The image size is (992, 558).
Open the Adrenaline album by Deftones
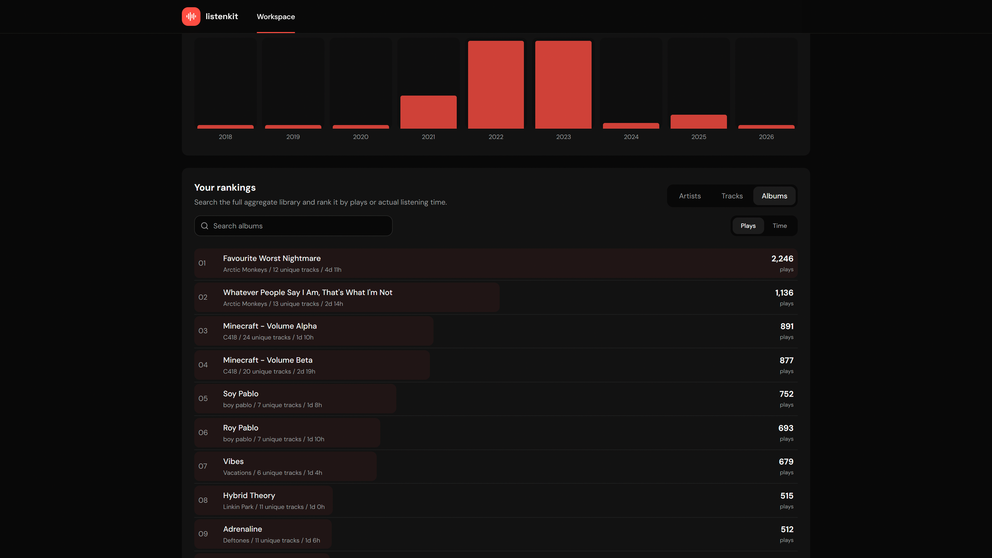[x=496, y=534]
